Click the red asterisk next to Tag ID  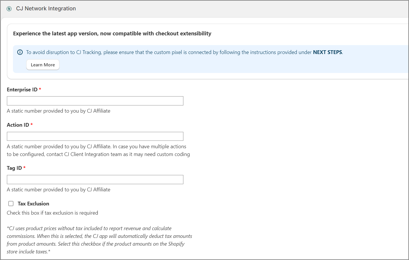pos(25,168)
